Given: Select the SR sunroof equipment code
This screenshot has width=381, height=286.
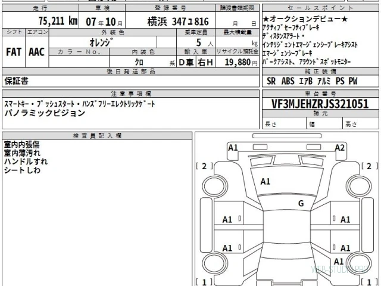Looking at the screenshot, I should pyautogui.click(x=271, y=81).
